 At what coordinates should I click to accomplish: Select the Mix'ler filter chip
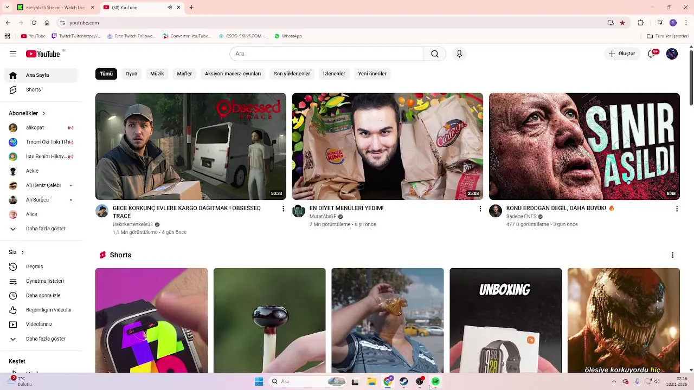click(x=184, y=74)
